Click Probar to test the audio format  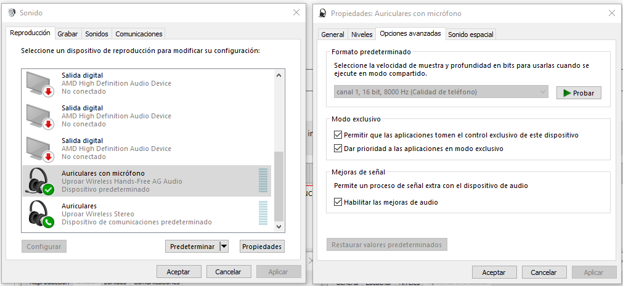coord(579,93)
